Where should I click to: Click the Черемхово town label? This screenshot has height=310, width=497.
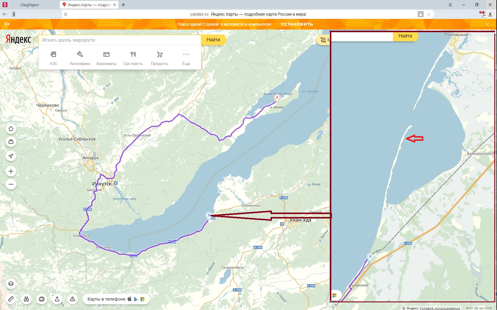point(47,105)
